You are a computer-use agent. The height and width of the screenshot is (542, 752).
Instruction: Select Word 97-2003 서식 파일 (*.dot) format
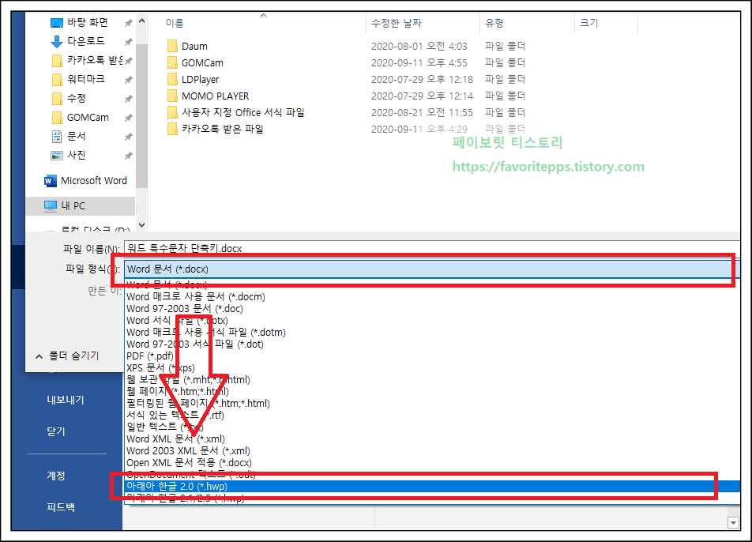tap(194, 344)
